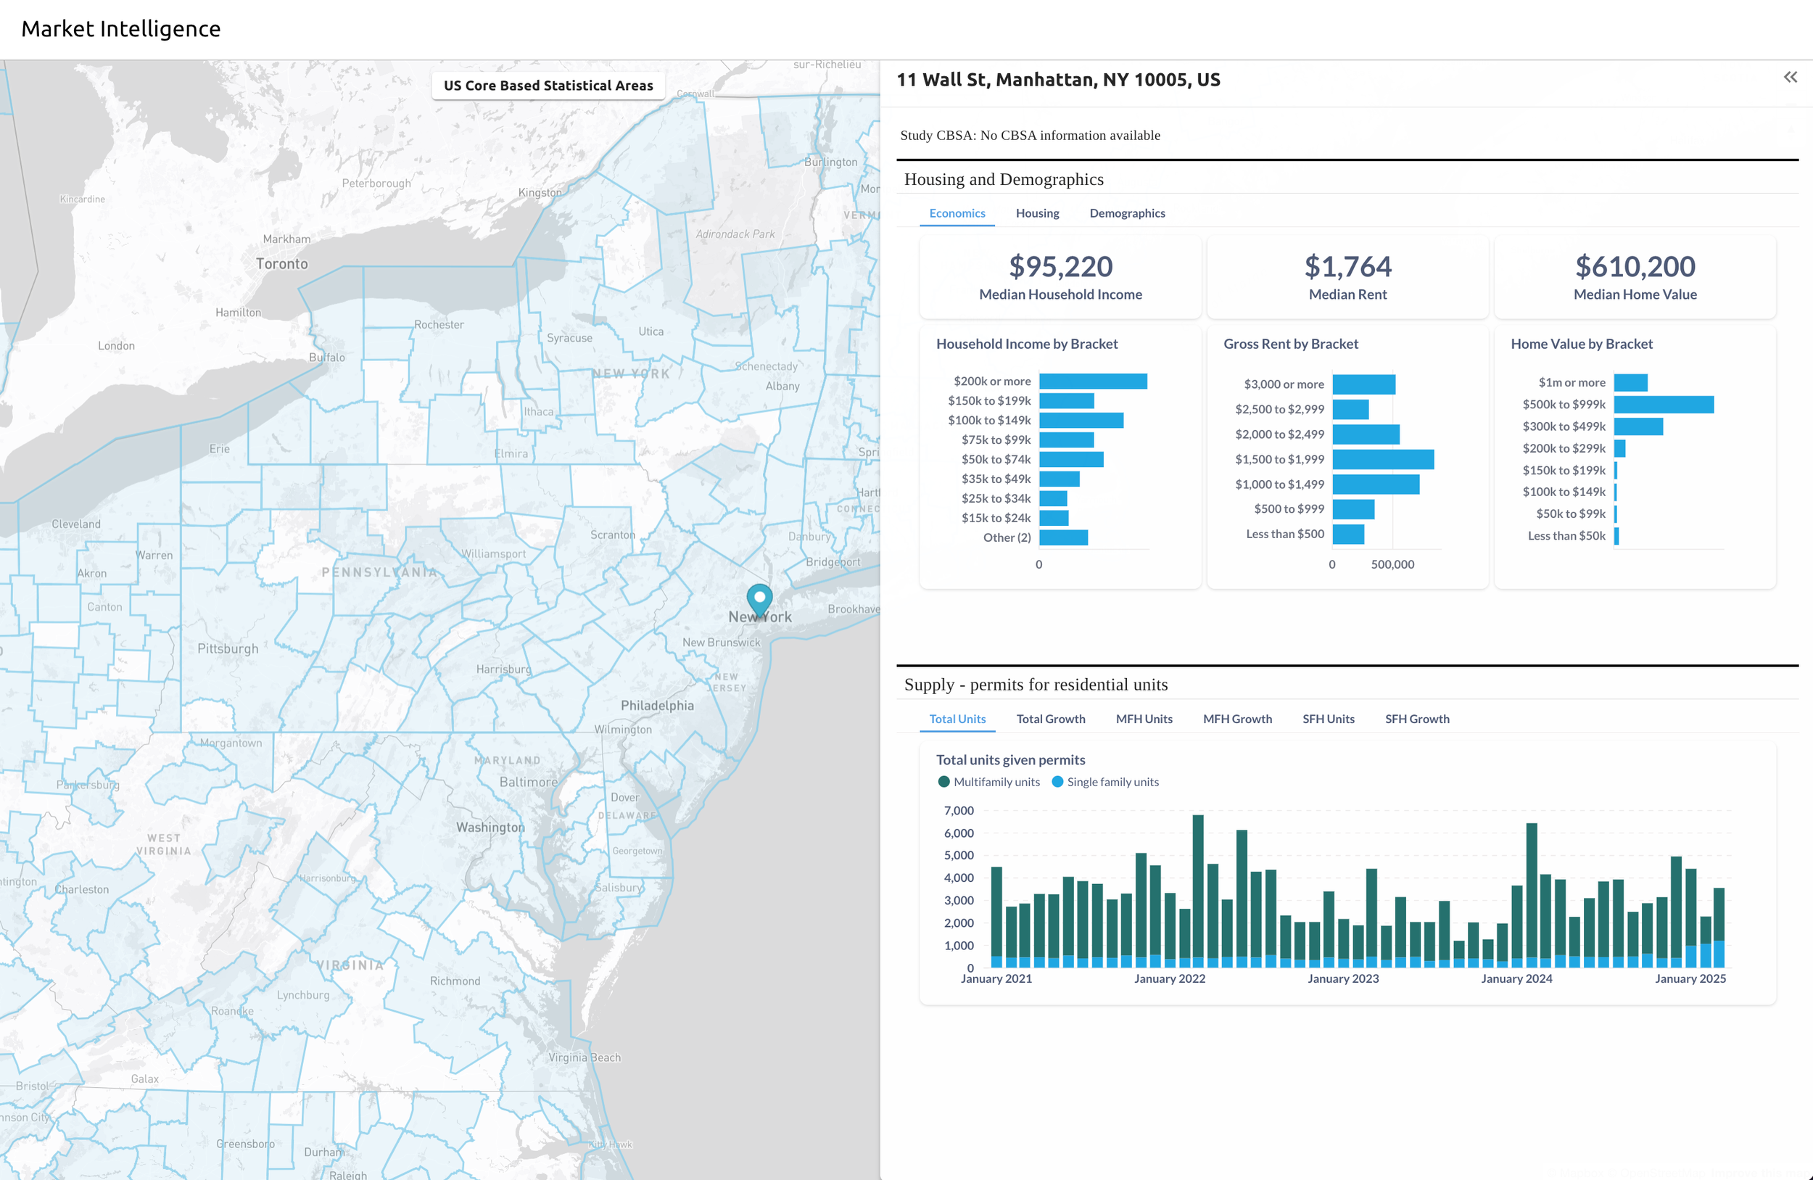Switch to the Demographics tab
The height and width of the screenshot is (1180, 1813).
[1127, 213]
